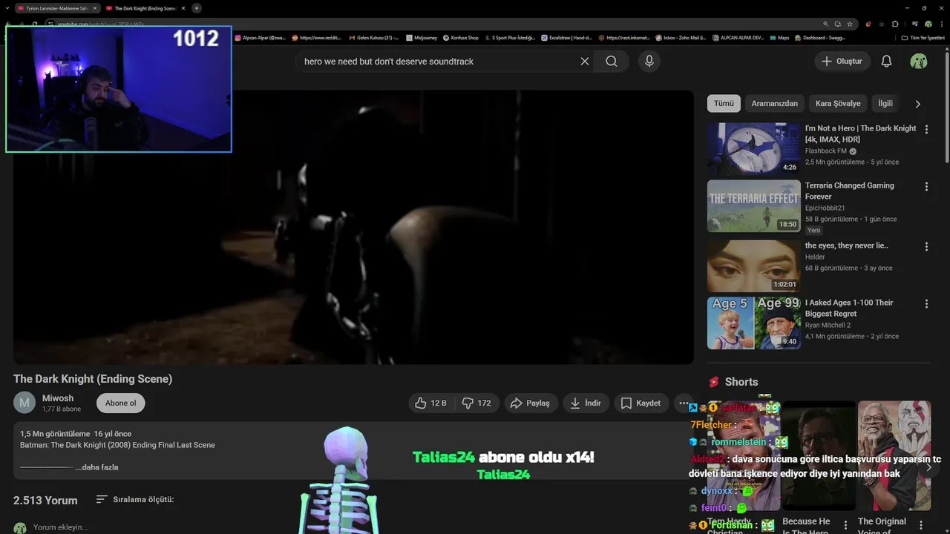Start voice search with the microphone icon
Viewport: 950px width, 534px height.
pos(649,62)
